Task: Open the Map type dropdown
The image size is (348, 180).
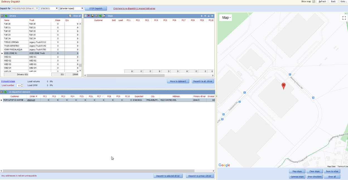Action: pyautogui.click(x=226, y=18)
